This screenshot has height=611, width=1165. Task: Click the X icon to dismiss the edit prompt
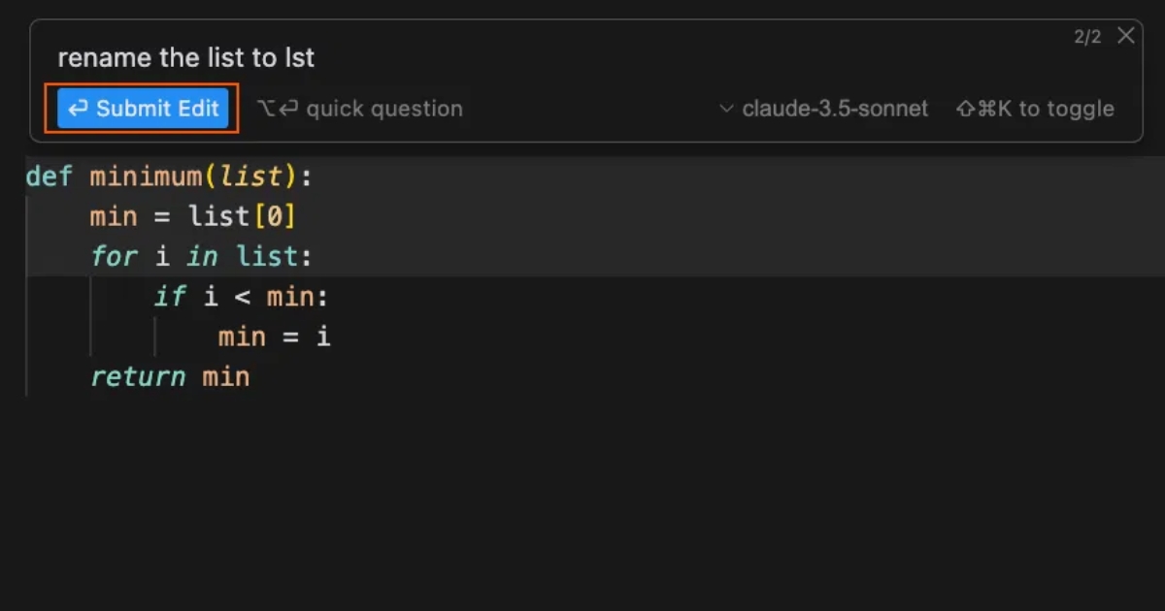click(x=1125, y=36)
